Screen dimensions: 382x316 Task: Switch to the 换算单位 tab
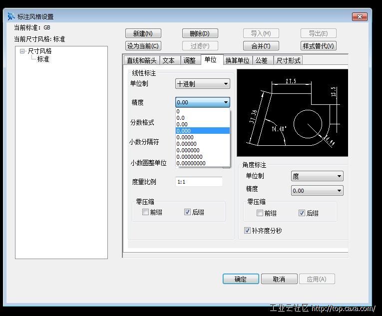(237, 60)
